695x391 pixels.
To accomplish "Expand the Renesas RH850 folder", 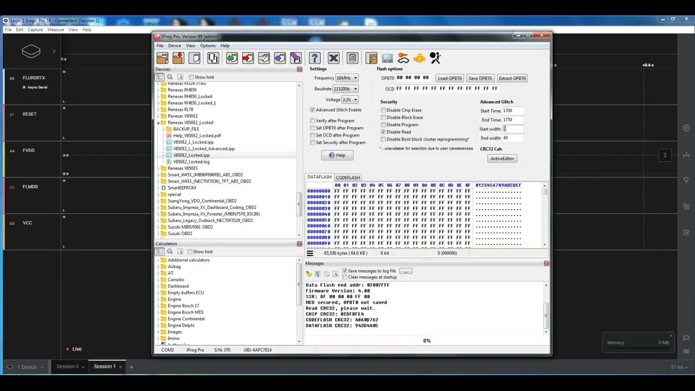I will (159, 90).
